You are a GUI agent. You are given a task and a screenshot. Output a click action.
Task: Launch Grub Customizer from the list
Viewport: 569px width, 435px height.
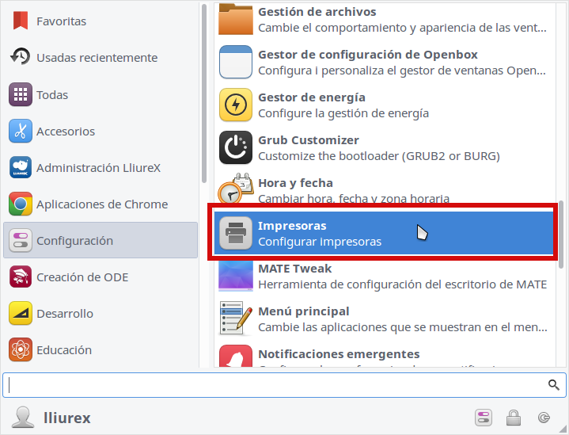click(x=383, y=147)
